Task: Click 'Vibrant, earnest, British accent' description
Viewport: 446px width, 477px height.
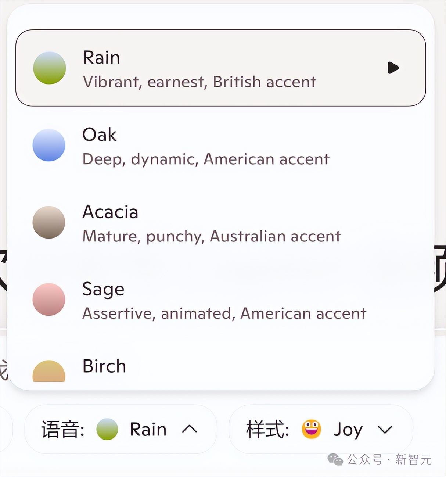Action: point(199,82)
